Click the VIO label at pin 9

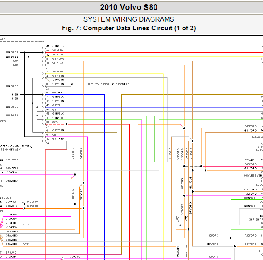55,135
